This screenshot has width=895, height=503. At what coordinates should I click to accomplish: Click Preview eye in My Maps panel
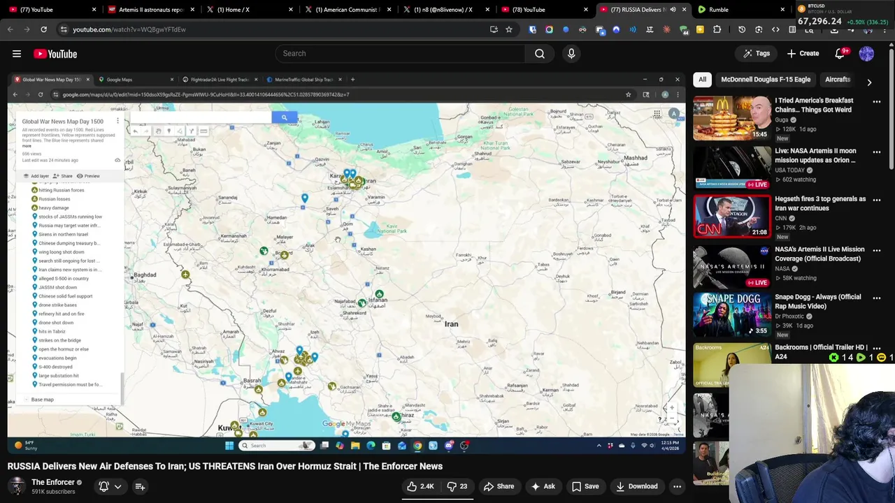[88, 176]
